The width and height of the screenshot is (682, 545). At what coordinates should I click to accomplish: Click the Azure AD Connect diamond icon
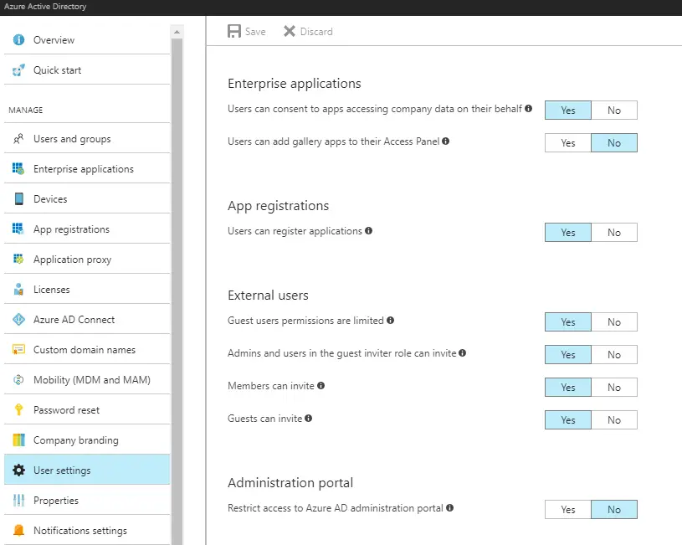point(18,320)
